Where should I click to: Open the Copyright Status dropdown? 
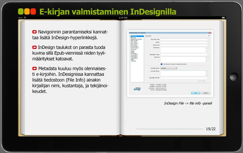point(169,68)
